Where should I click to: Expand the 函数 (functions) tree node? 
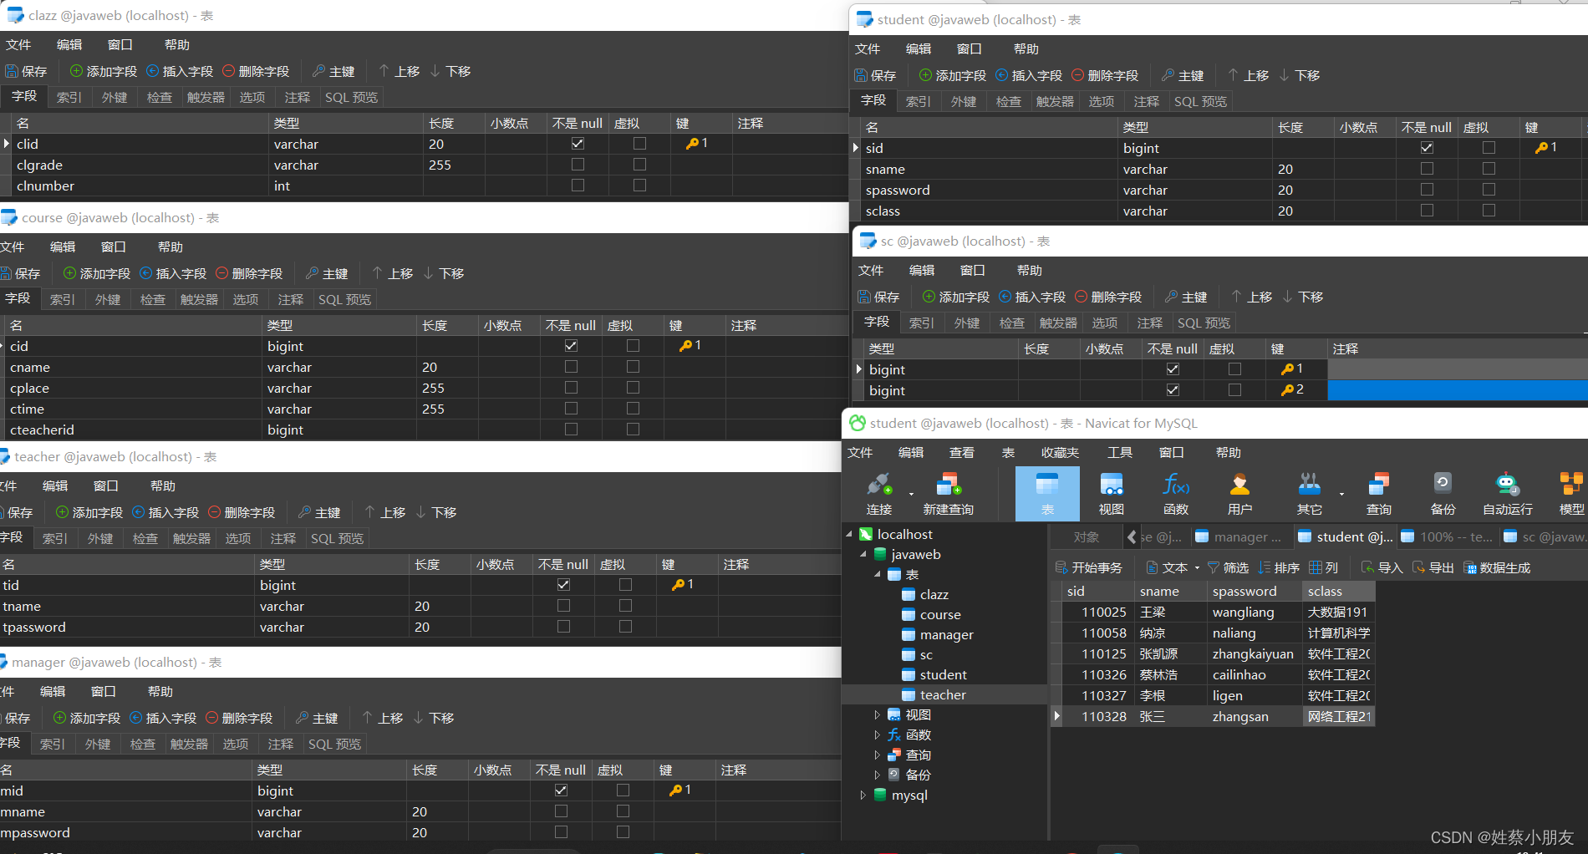click(877, 735)
